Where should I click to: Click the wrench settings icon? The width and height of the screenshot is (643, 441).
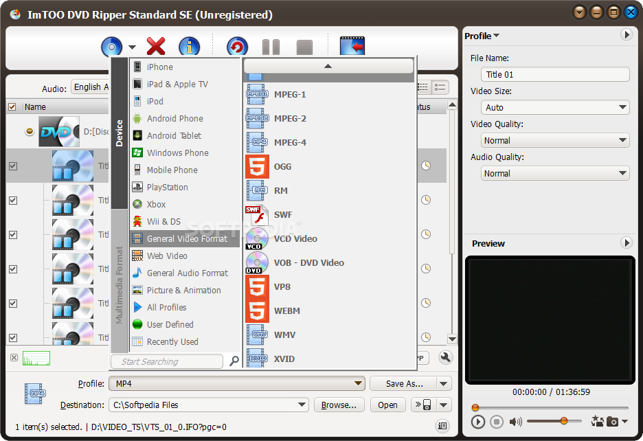(x=445, y=357)
